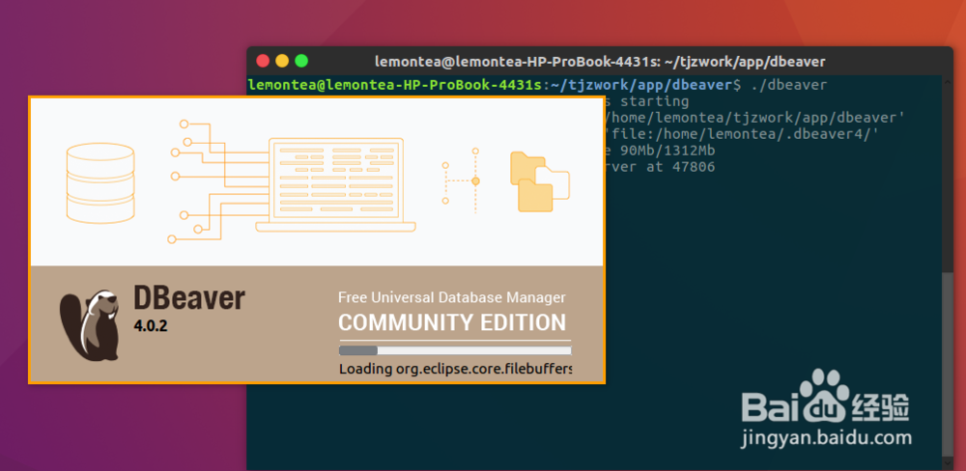Click the database cylinder illustration on splash
Viewport: 966px width, 471px height.
(x=99, y=182)
